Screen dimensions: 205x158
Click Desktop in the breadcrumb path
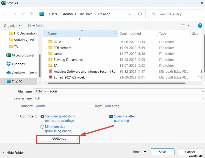click(x=104, y=14)
